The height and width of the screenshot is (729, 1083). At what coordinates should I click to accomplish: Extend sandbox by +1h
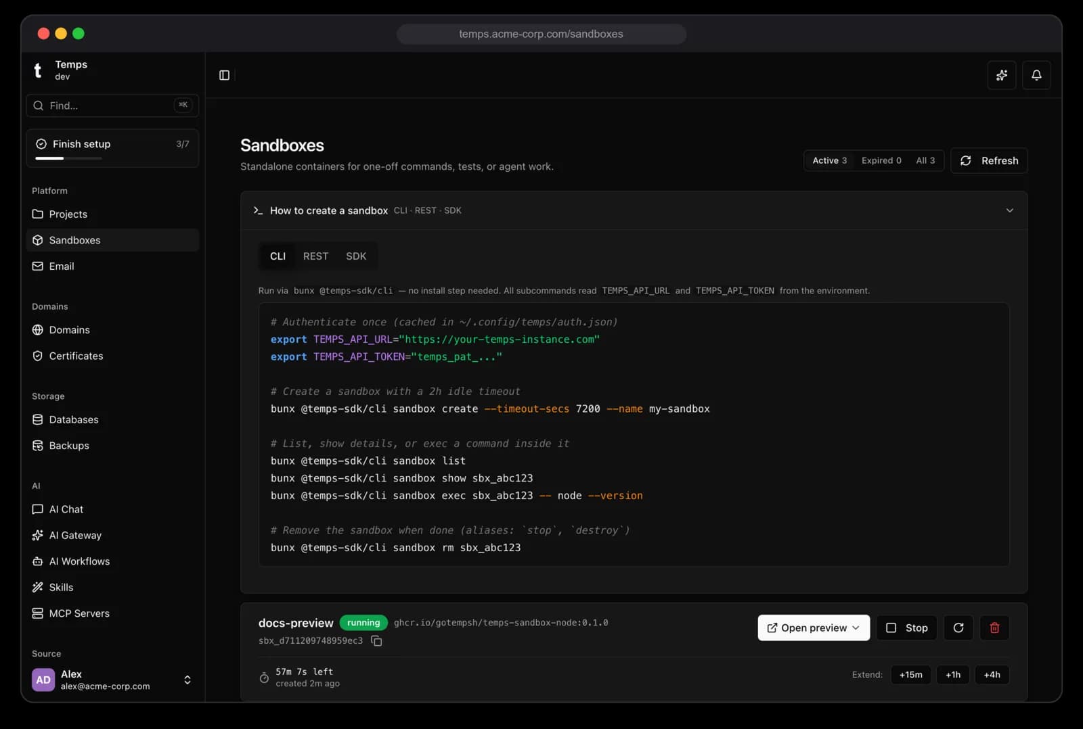point(953,675)
